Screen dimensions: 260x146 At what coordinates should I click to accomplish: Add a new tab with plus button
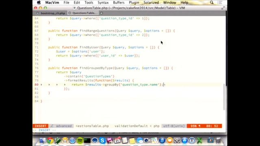coord(101,13)
